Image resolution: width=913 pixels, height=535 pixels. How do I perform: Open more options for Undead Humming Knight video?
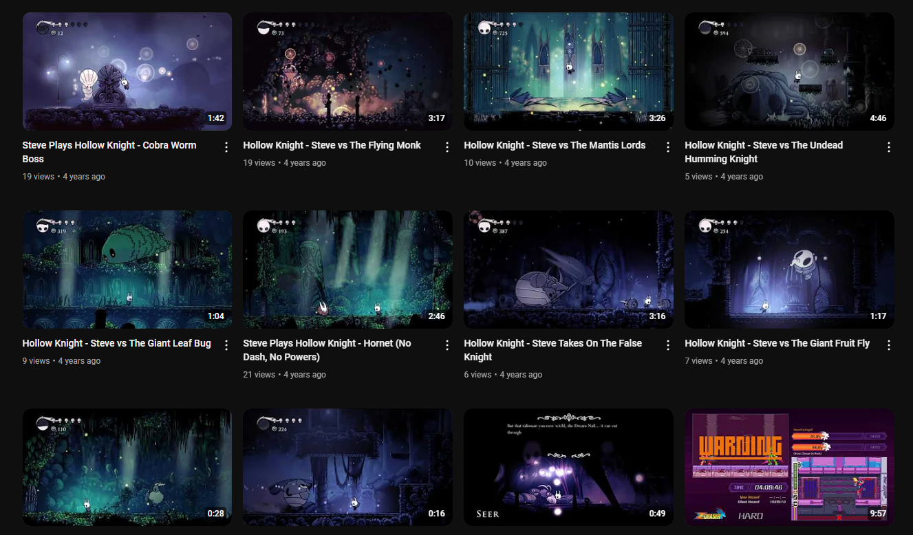click(x=889, y=147)
